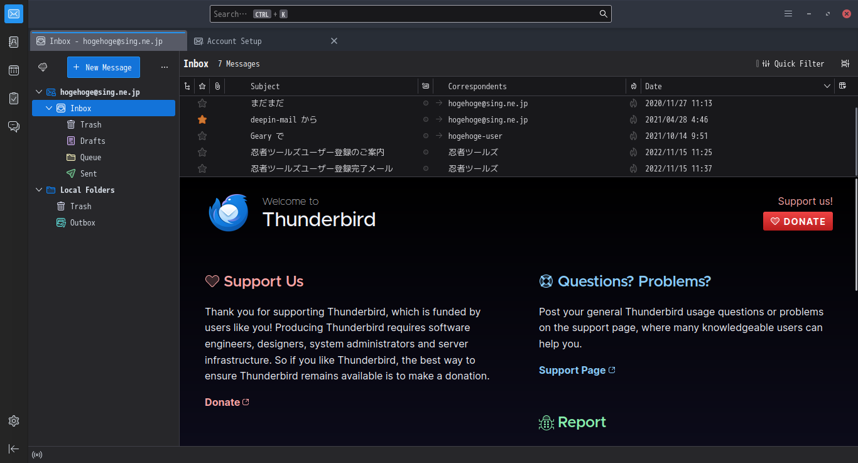Click the Get Messages cloud icon
858x463 pixels.
click(x=43, y=67)
